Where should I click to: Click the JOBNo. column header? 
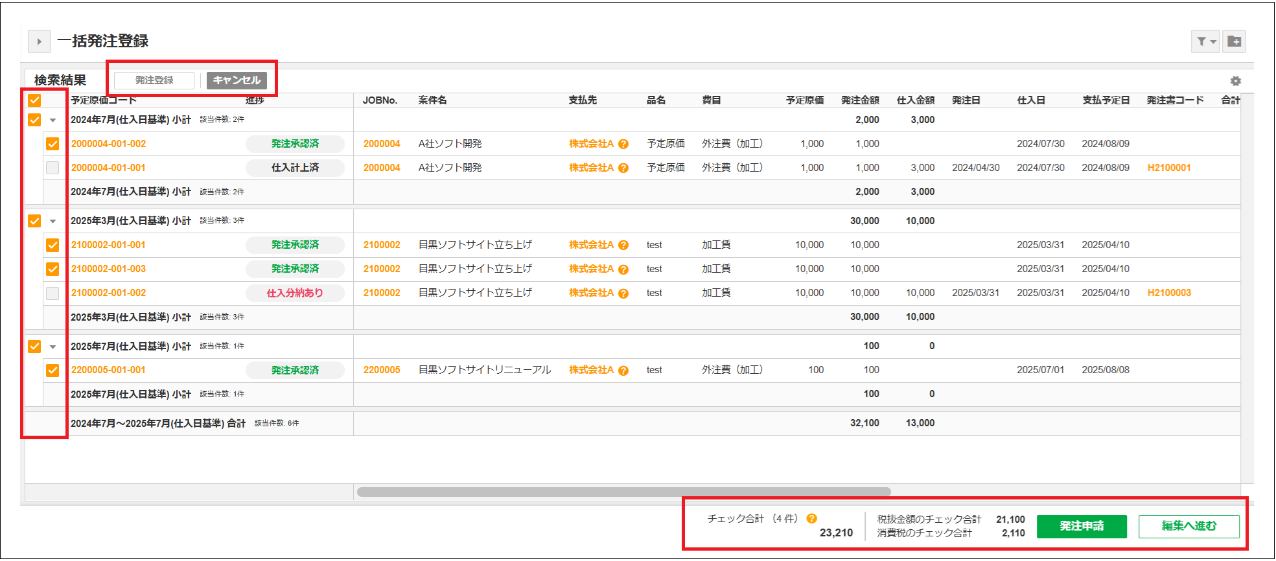tap(380, 100)
